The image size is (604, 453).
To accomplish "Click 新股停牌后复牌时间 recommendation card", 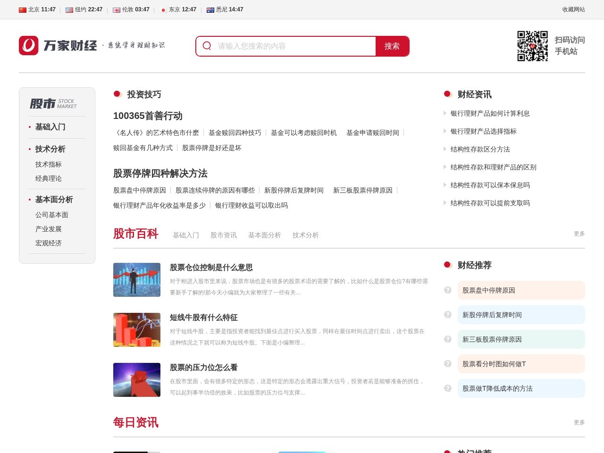I will click(521, 315).
